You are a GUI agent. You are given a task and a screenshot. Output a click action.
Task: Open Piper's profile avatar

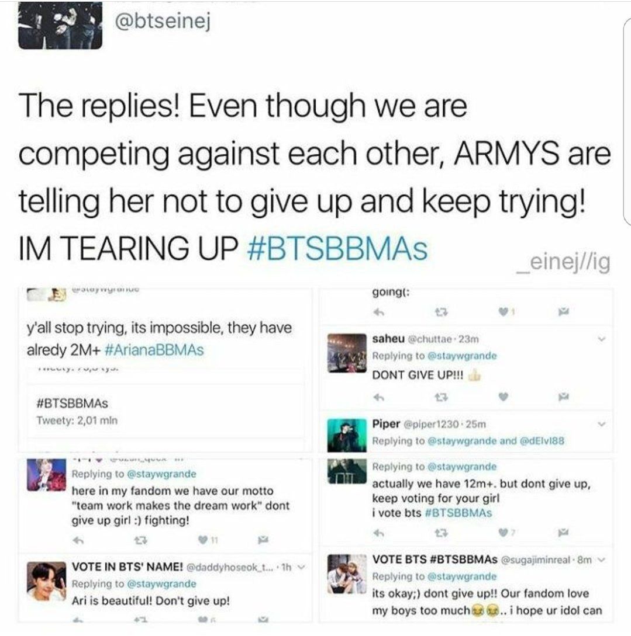[347, 435]
